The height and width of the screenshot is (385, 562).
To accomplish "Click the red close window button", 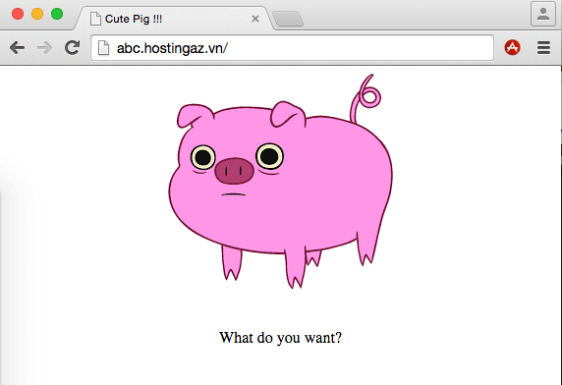I will (x=18, y=14).
